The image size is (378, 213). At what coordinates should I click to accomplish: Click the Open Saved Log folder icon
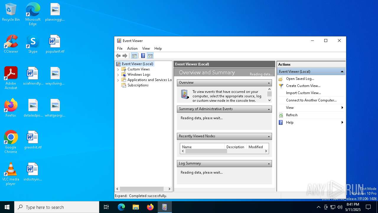coord(281,79)
